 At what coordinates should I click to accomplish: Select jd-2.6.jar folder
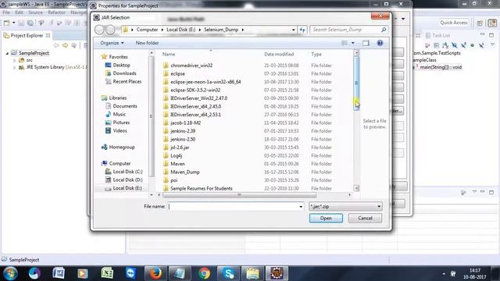pyautogui.click(x=180, y=148)
